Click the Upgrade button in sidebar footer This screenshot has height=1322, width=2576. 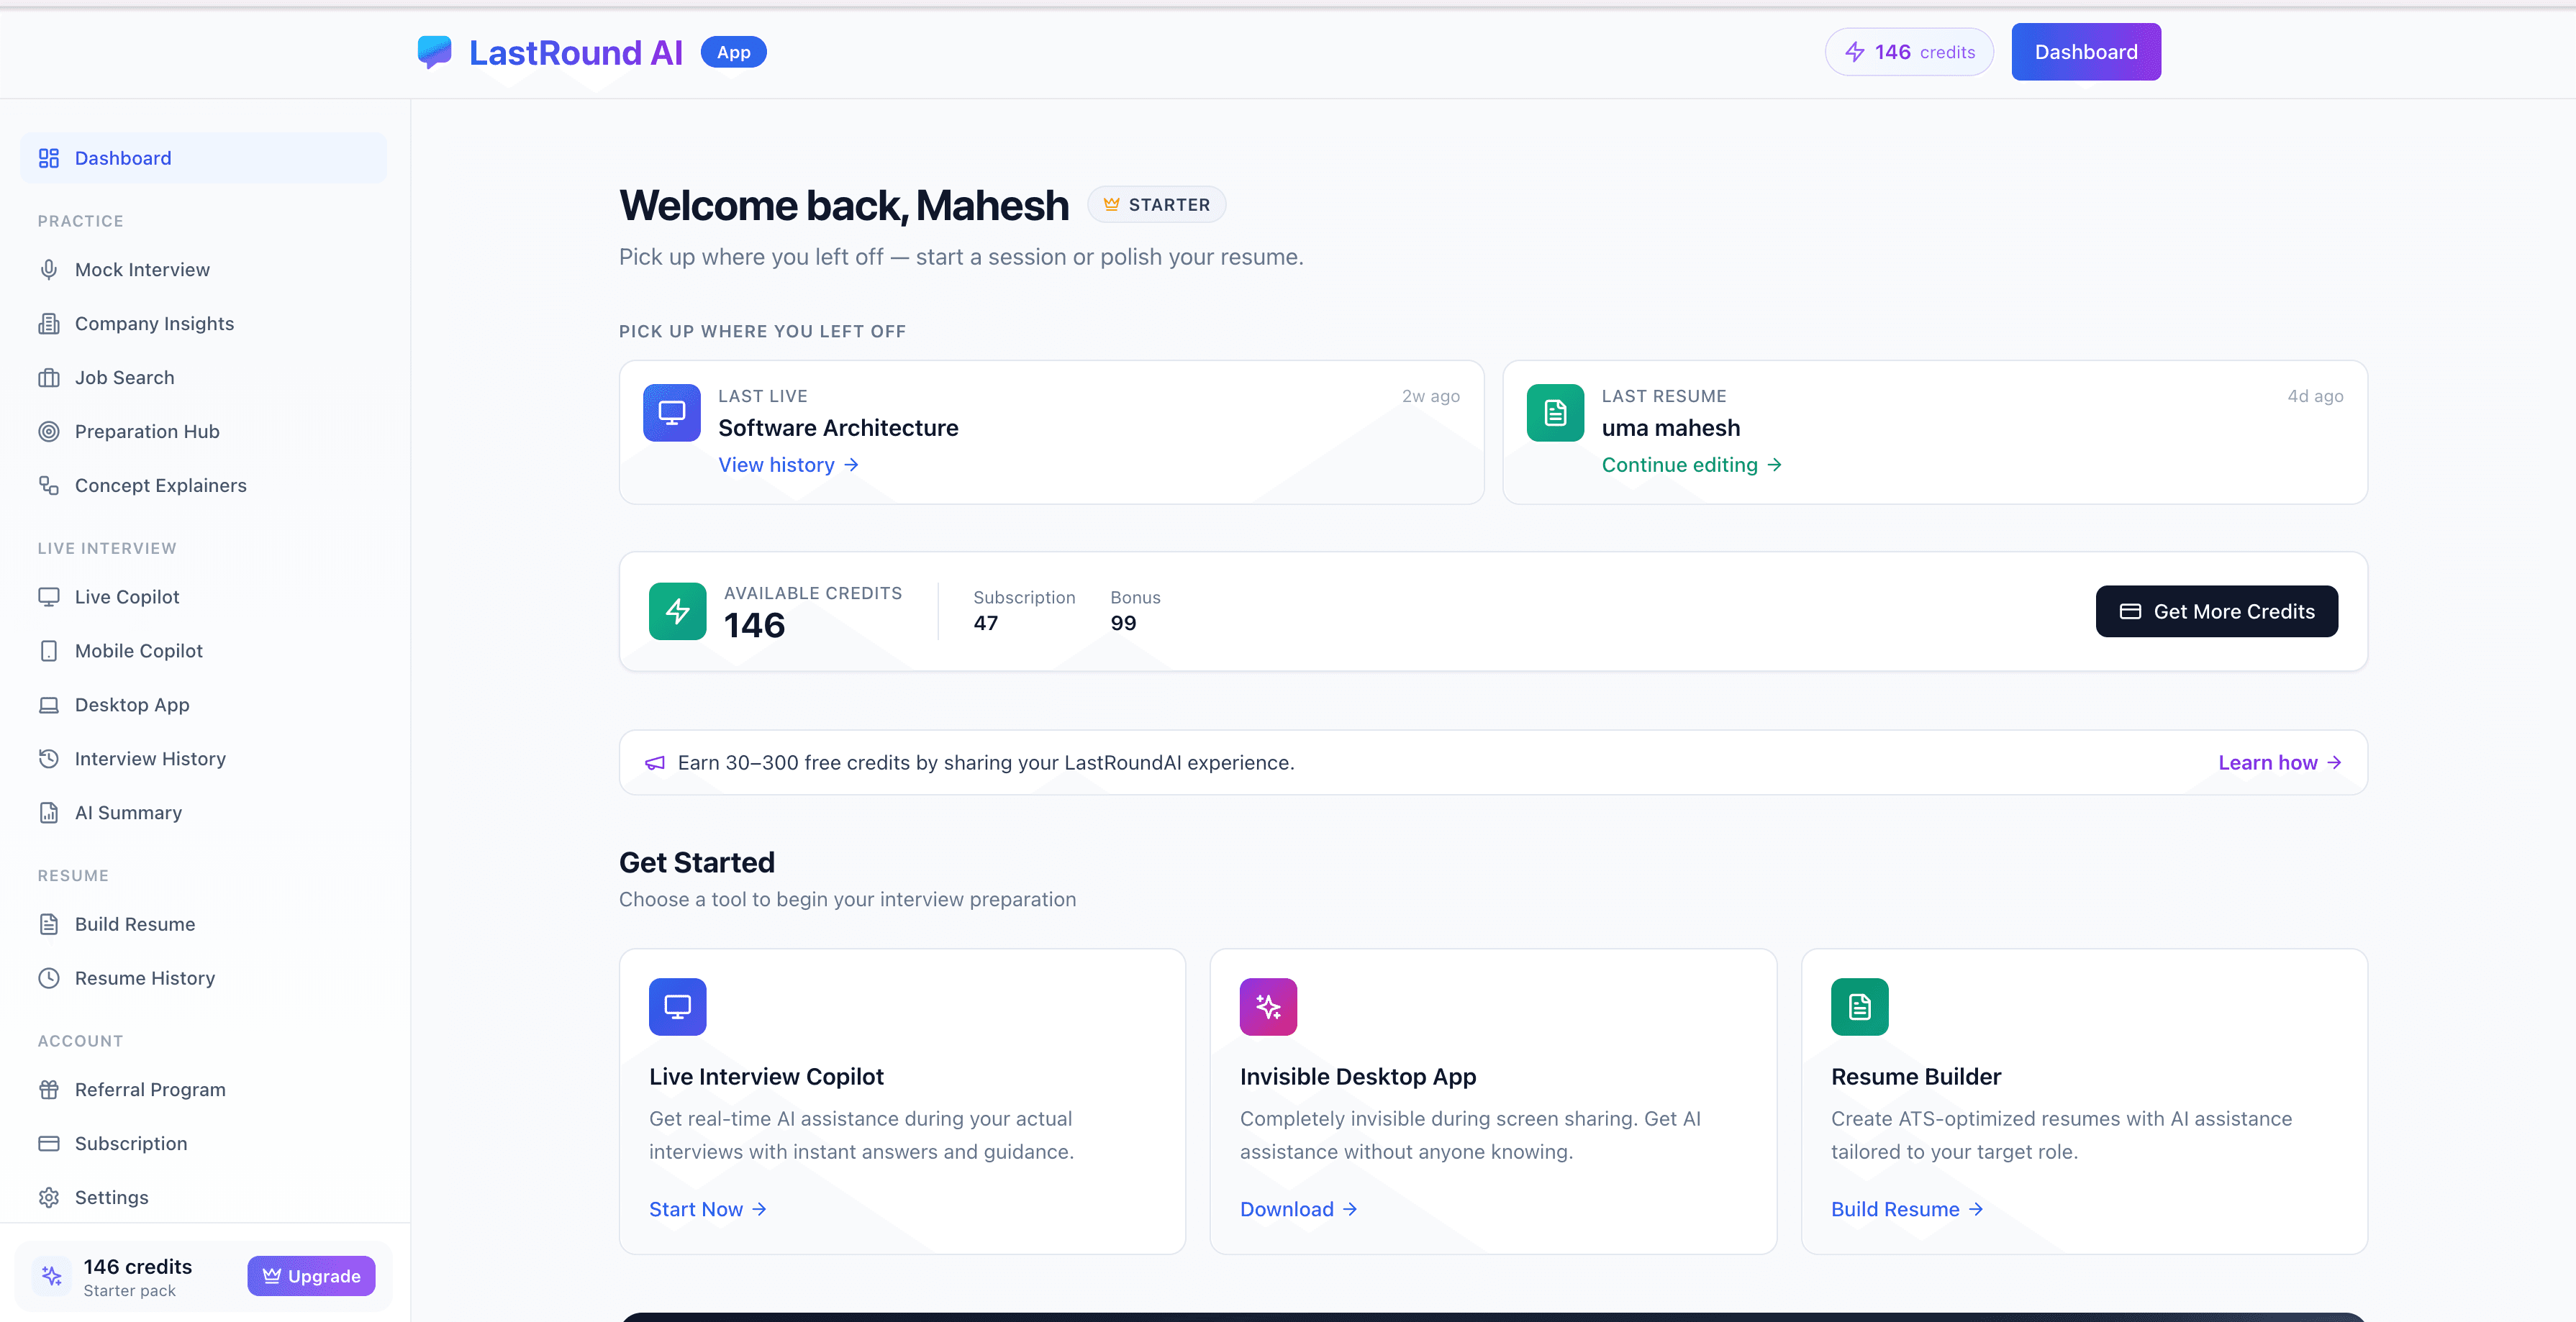click(x=311, y=1276)
